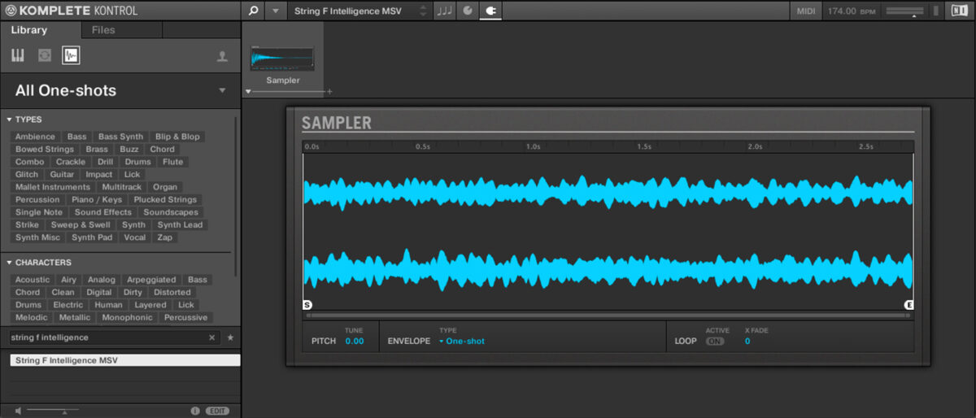Select the Vocal type tag
The image size is (976, 418).
pos(135,237)
